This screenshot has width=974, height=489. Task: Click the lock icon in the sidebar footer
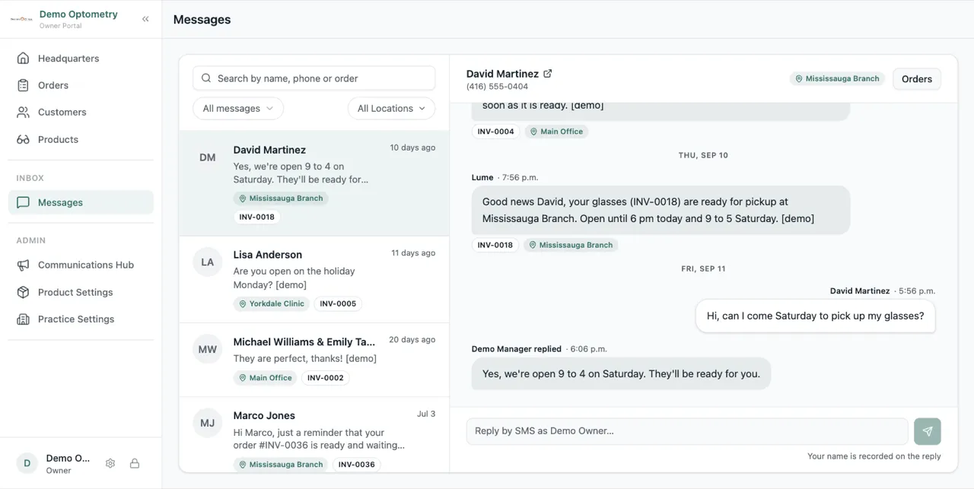click(x=135, y=463)
